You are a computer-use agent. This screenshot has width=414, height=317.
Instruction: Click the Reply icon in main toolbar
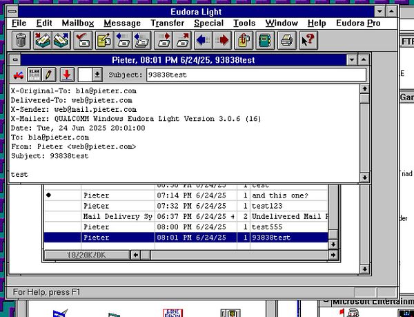123,41
